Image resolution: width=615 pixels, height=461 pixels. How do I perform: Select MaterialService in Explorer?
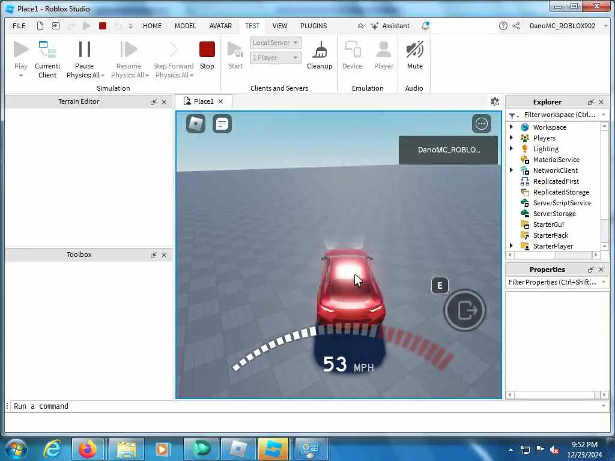click(x=556, y=160)
